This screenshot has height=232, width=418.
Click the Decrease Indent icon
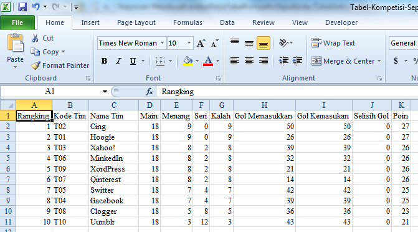pos(283,61)
